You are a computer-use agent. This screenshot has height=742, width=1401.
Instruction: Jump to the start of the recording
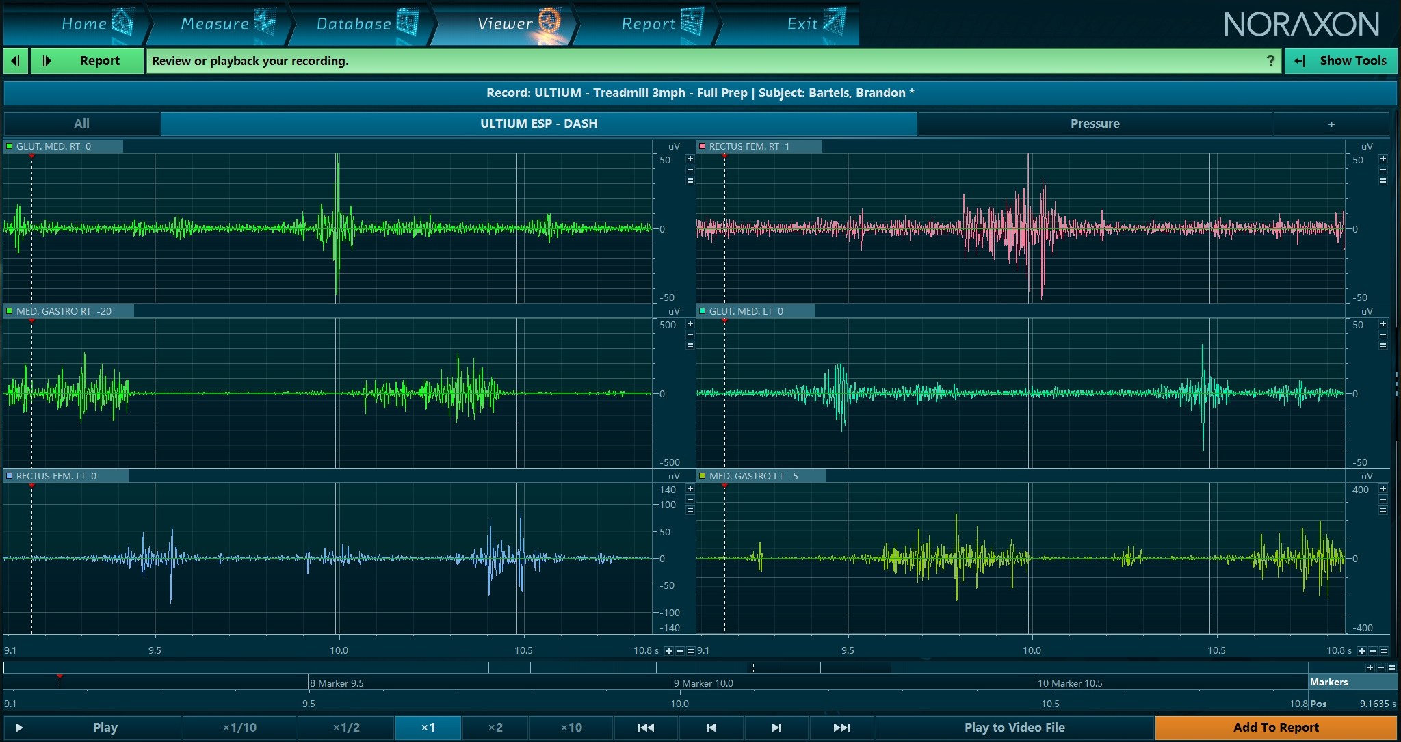(646, 728)
